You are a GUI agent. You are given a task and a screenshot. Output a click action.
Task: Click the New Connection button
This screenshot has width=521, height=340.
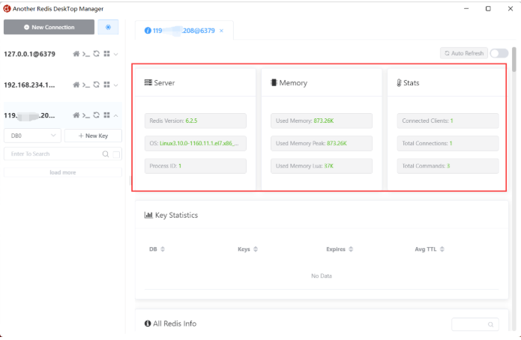[49, 27]
